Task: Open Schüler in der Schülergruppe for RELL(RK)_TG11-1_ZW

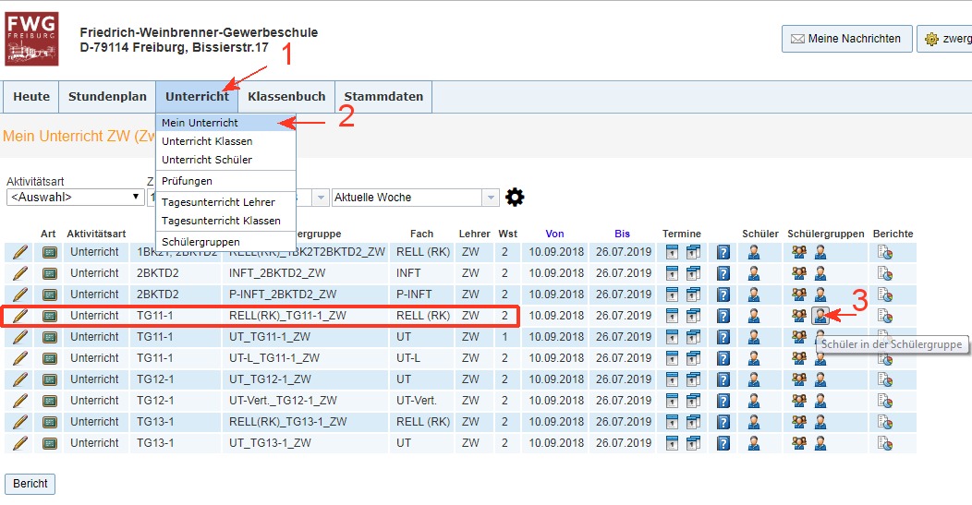Action: (820, 316)
